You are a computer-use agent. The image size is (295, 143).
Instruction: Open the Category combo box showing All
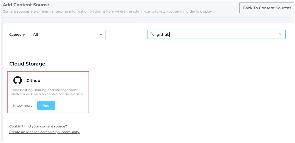coord(66,34)
